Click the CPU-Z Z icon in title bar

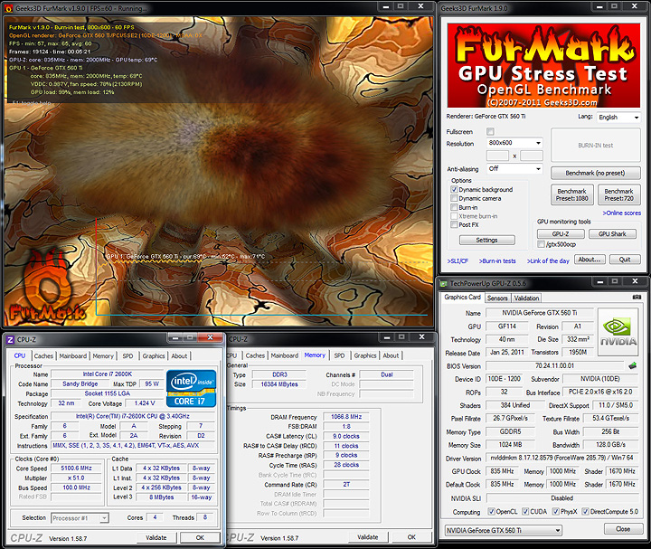[x=10, y=340]
